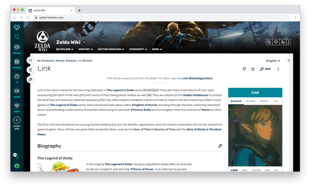Expand the Community navigation dropdown
The height and width of the screenshot is (187, 313).
tap(138, 49)
